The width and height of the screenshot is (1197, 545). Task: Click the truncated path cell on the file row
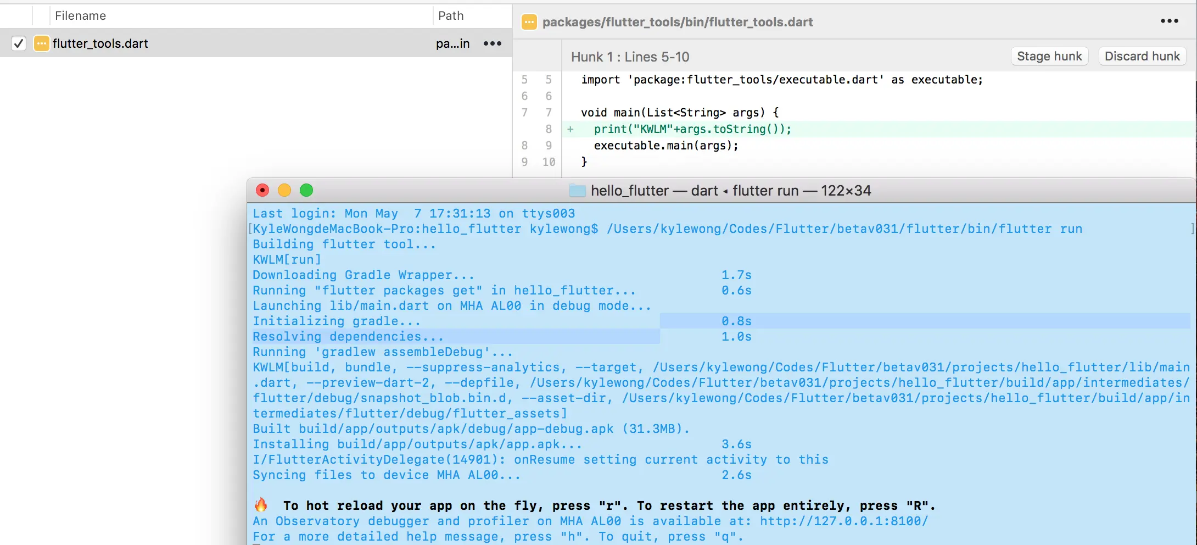click(x=453, y=43)
